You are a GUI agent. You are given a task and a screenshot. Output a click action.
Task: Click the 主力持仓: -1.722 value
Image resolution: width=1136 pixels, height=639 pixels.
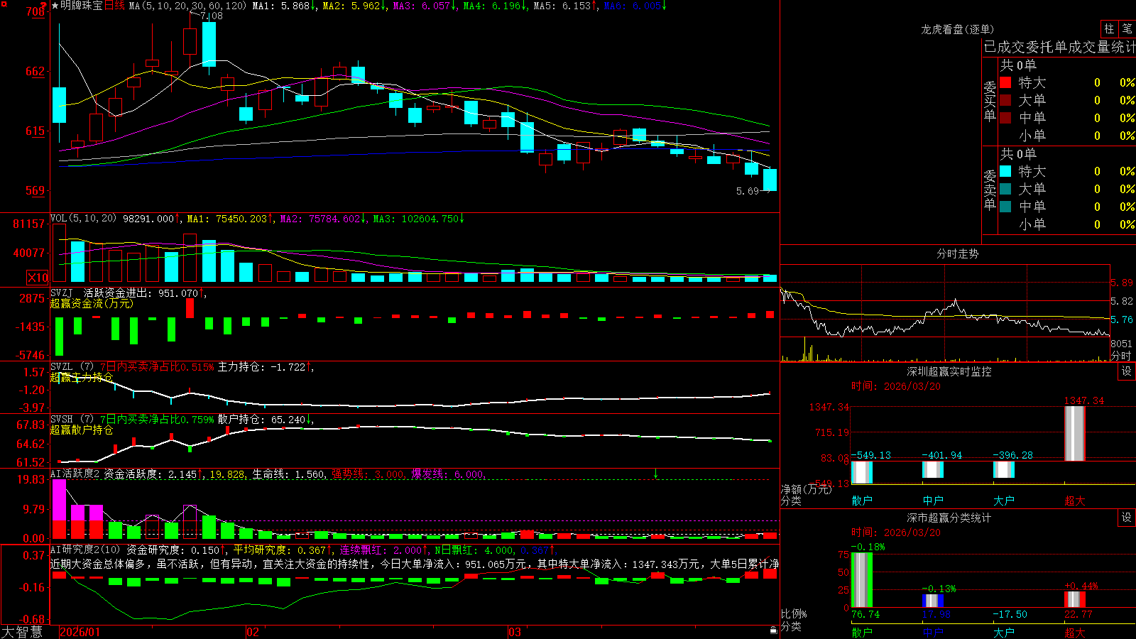[263, 367]
